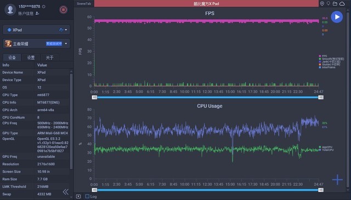The width and height of the screenshot is (351, 200).
Task: Switch to the 设备 tab
Action: 12,57
